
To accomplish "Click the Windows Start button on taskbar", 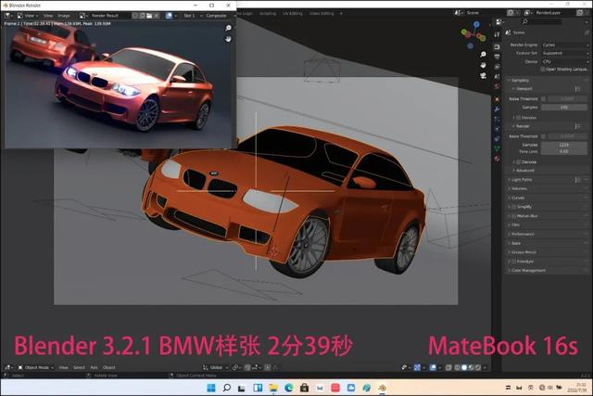I will pos(211,388).
